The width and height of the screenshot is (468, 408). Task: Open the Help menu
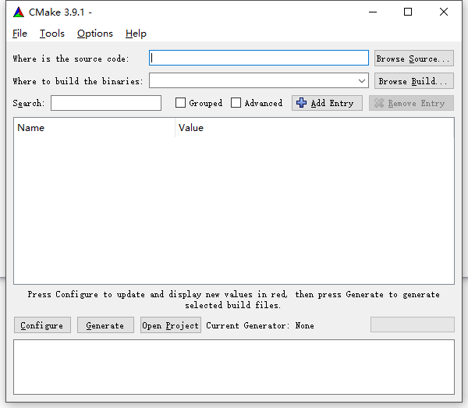(136, 34)
